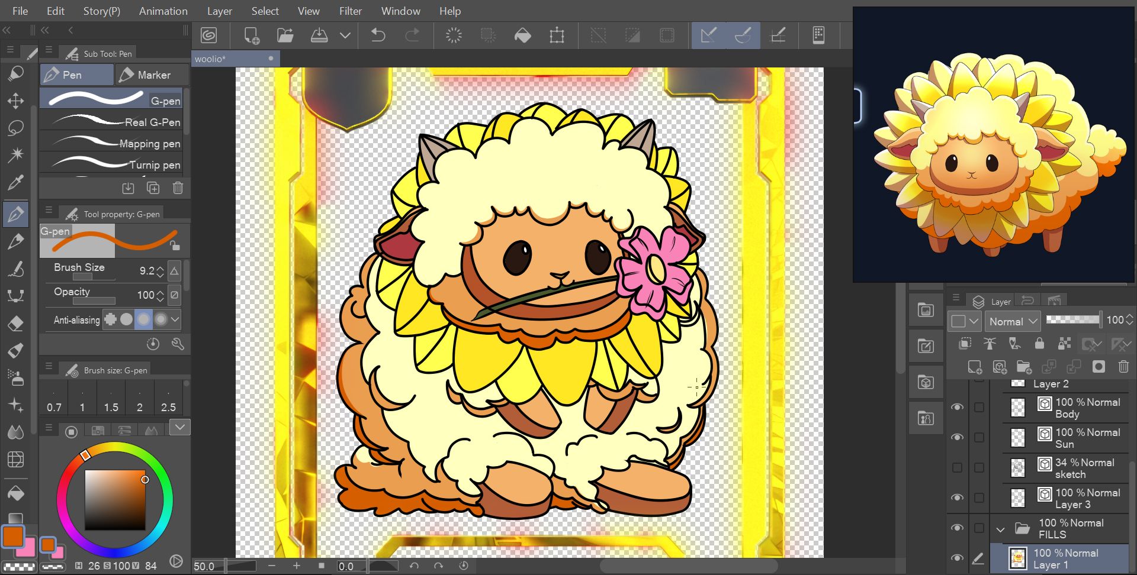Hide the FILLS folder
This screenshot has width=1137, height=575.
coord(957,528)
